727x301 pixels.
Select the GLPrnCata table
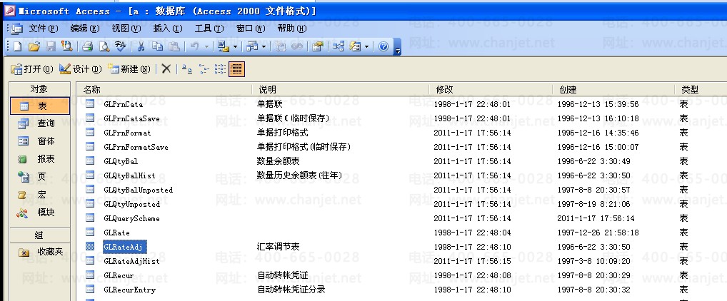pos(123,104)
